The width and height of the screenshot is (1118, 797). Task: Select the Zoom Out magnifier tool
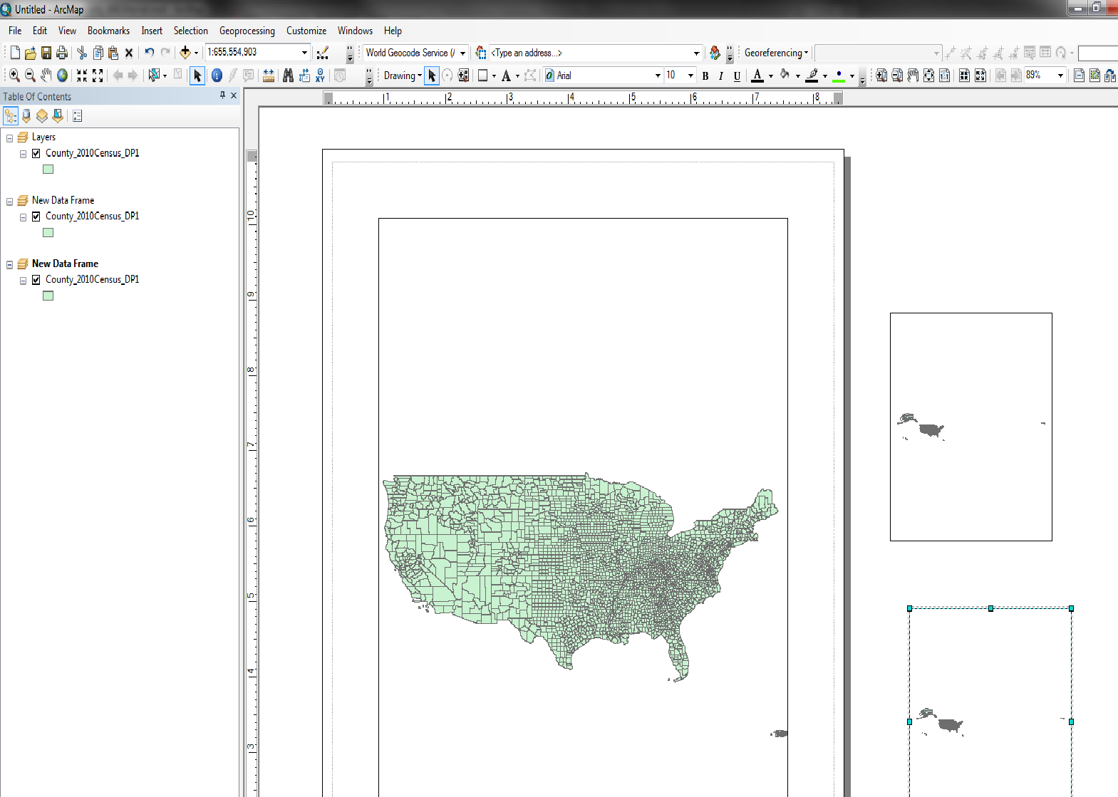click(x=30, y=75)
